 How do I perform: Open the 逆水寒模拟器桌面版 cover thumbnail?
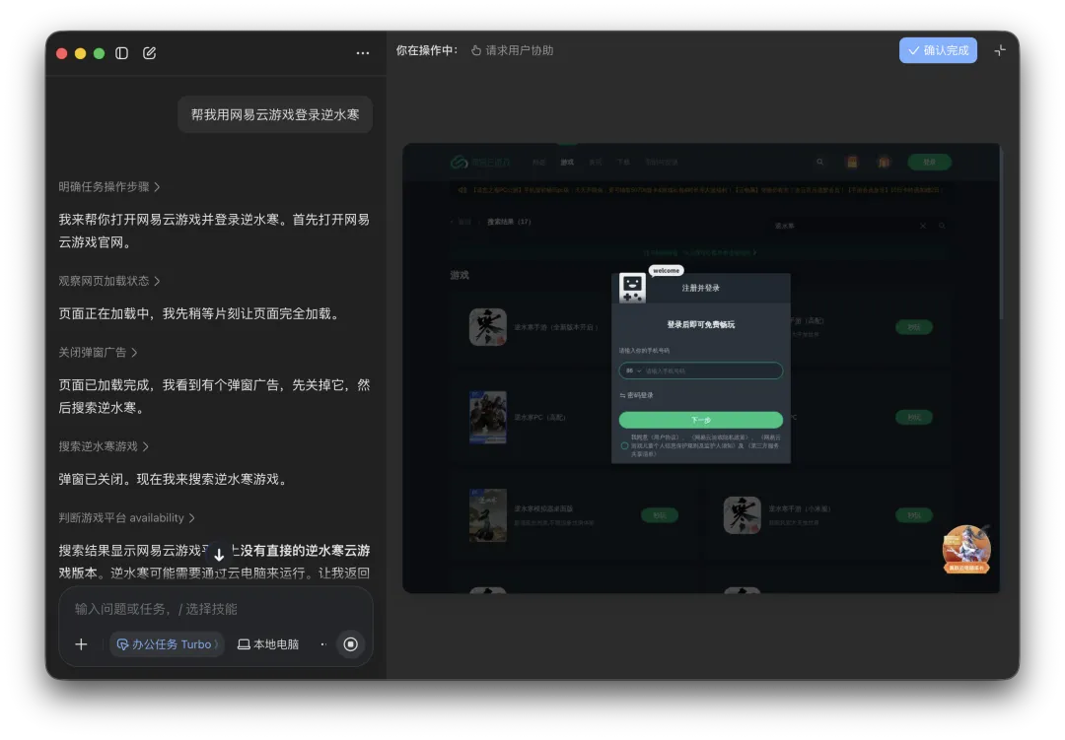point(488,515)
